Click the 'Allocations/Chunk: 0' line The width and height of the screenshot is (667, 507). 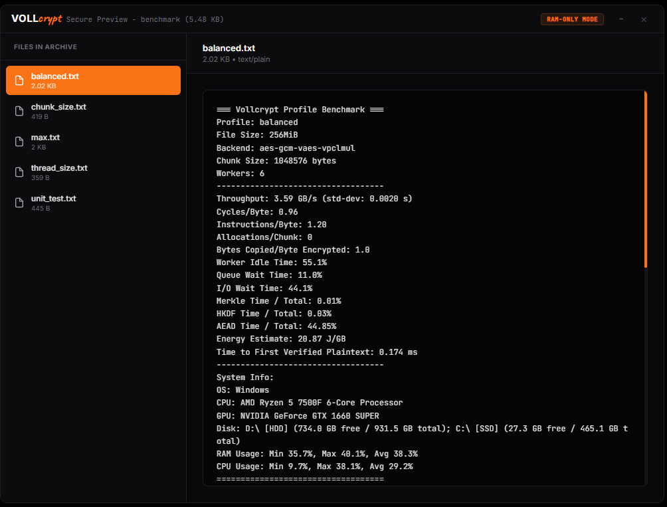(x=264, y=237)
